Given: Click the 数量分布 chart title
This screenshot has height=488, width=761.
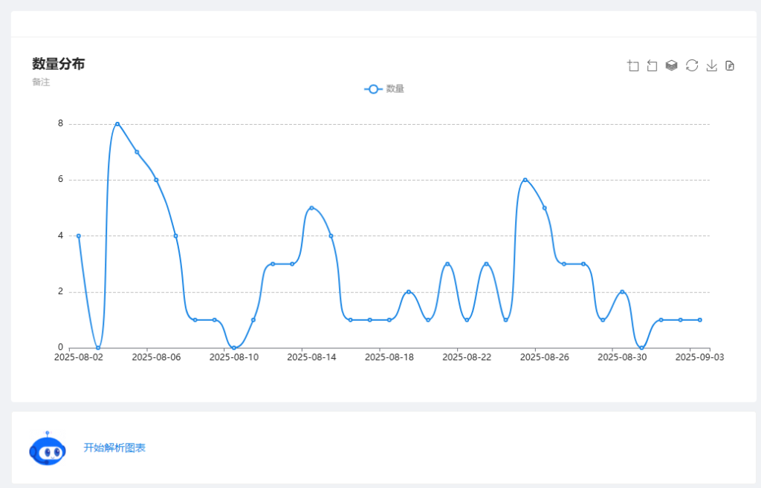Looking at the screenshot, I should [x=58, y=64].
